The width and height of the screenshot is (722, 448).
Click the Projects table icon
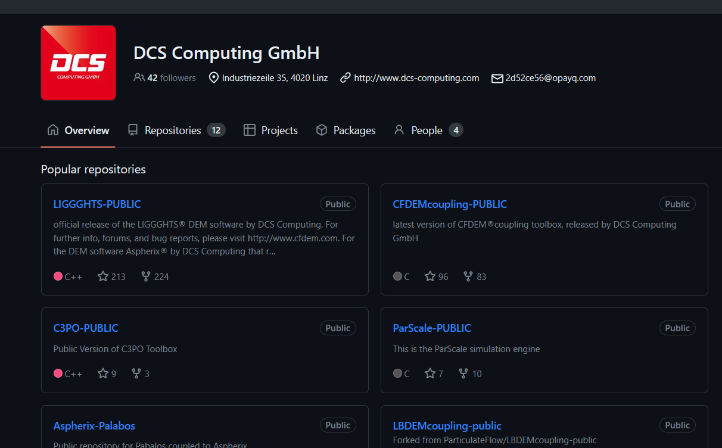(250, 130)
